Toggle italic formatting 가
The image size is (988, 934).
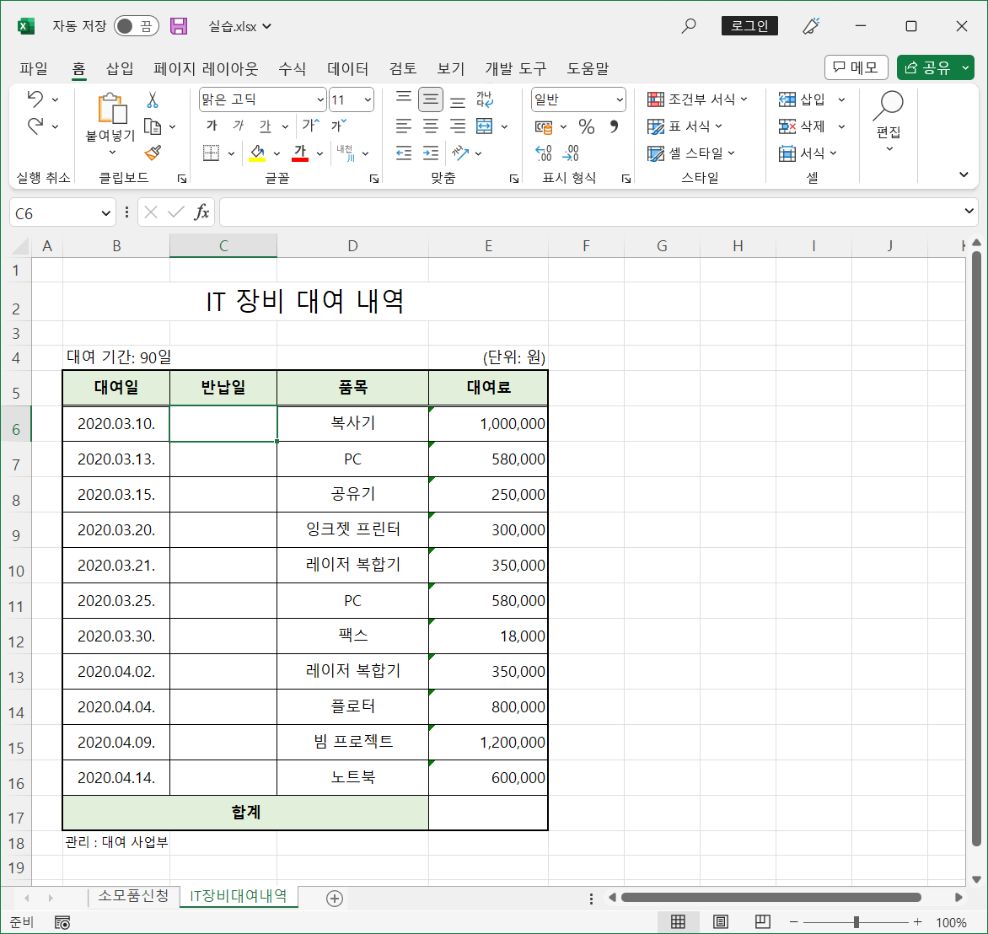coord(239,126)
